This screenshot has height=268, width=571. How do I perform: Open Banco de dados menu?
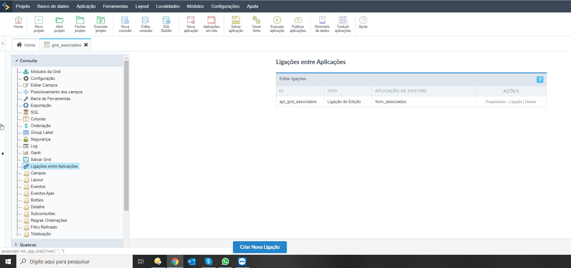(x=53, y=6)
